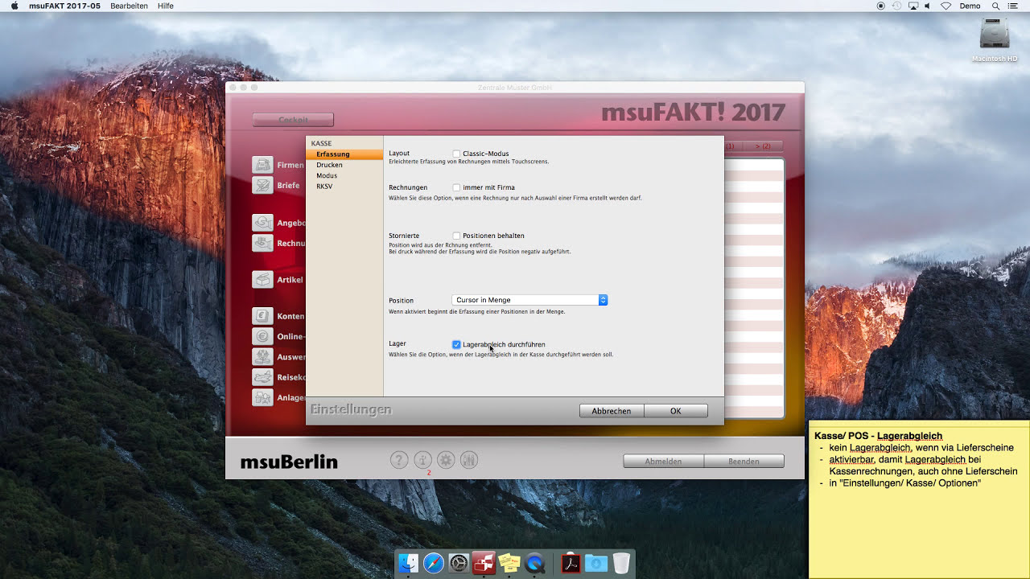Open Stickies from the Dock
The width and height of the screenshot is (1030, 579).
pos(509,563)
